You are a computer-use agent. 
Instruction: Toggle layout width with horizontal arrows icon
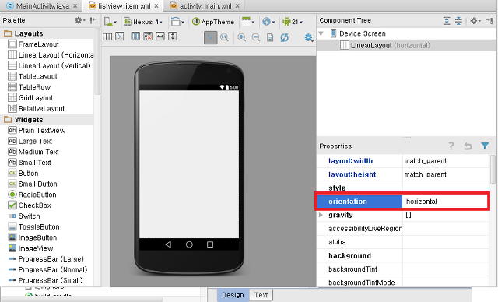160,37
